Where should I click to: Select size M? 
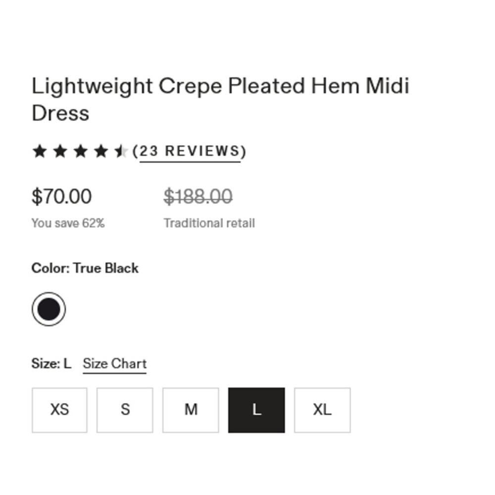pos(191,410)
